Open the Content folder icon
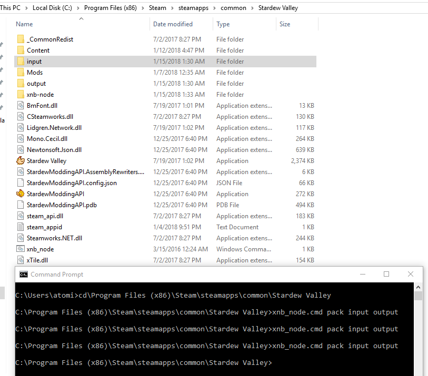This screenshot has width=428, height=376. (x=20, y=50)
